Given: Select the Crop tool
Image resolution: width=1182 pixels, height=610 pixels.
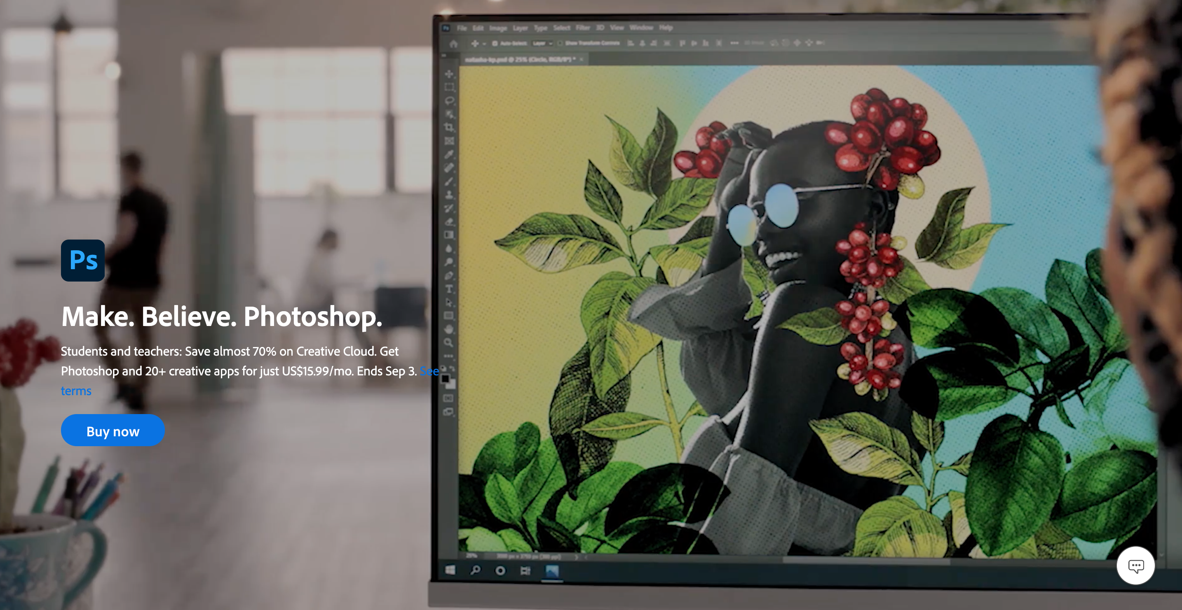Looking at the screenshot, I should tap(449, 127).
